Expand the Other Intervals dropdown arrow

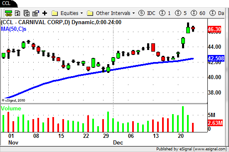click(x=133, y=13)
